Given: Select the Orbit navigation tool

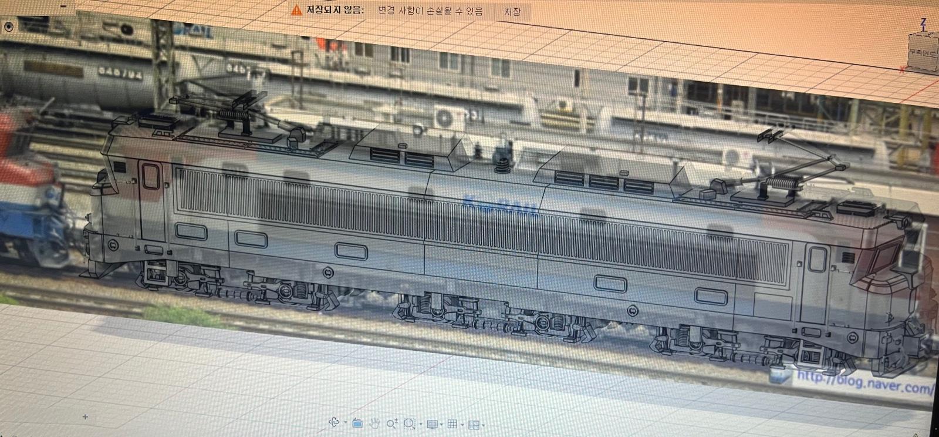Looking at the screenshot, I should click(x=334, y=422).
